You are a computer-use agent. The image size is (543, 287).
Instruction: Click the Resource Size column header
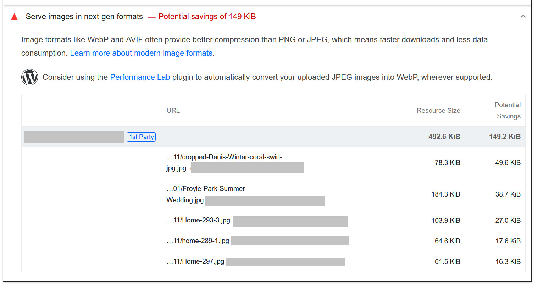[x=438, y=110]
